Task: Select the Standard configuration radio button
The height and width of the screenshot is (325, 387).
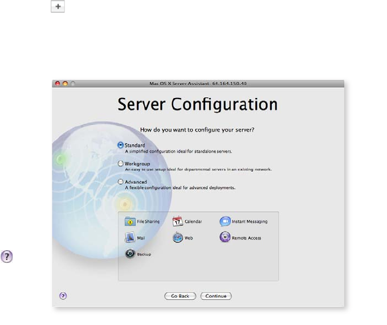Action: (120, 145)
